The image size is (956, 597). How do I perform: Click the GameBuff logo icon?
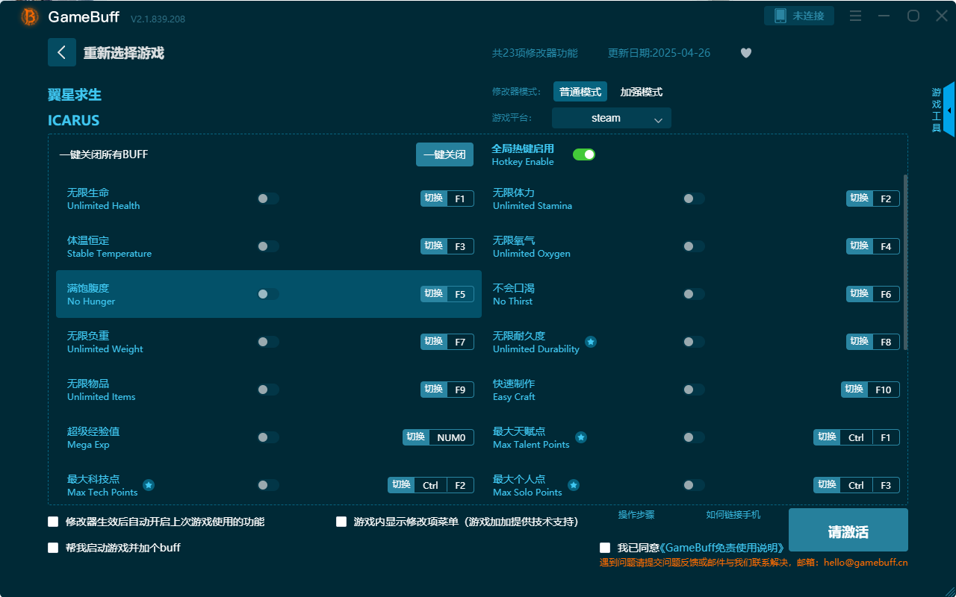pos(28,16)
